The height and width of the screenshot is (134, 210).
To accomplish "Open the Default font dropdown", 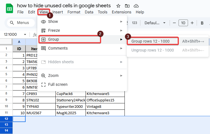I will 155,23.
